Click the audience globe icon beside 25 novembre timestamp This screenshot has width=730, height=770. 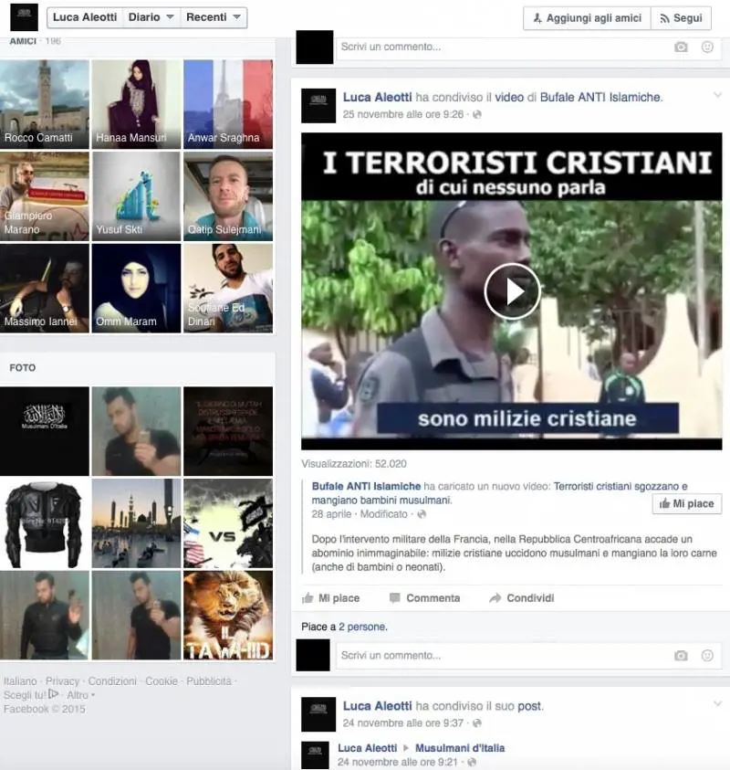tap(477, 114)
